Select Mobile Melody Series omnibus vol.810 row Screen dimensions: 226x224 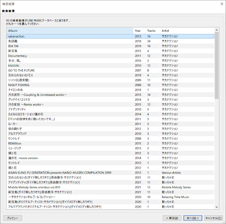110,187
